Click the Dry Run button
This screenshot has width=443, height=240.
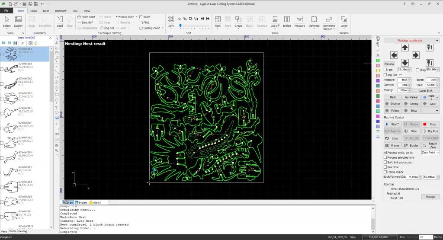(430, 131)
